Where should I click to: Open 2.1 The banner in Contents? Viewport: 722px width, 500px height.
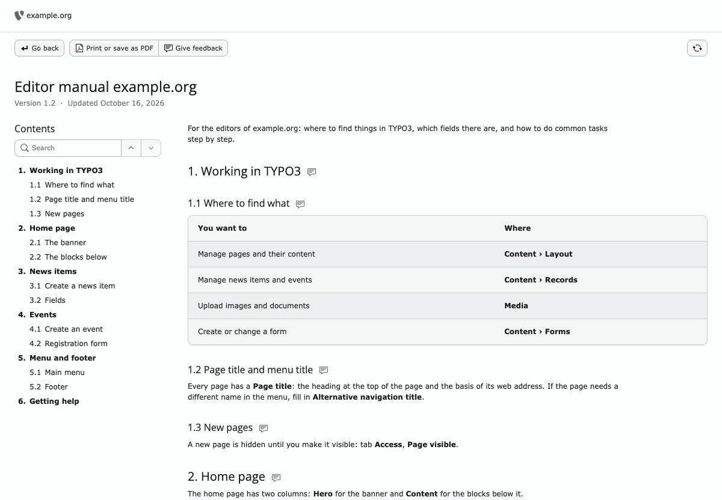coord(58,243)
